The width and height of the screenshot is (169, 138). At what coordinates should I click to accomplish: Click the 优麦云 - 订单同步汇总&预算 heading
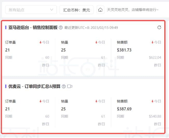pyautogui.click(x=34, y=86)
